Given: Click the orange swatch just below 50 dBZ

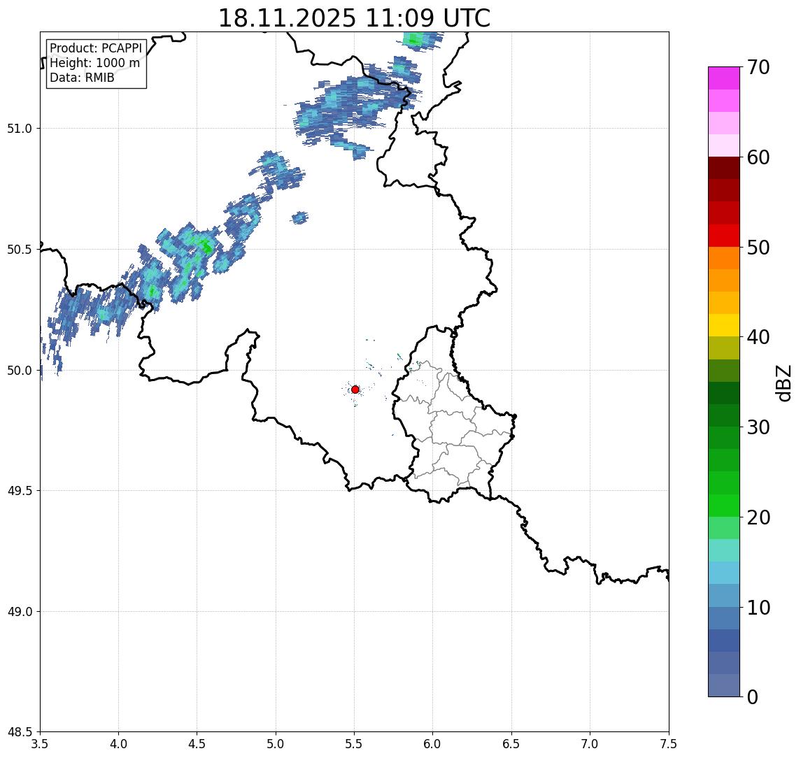Looking at the screenshot, I should pyautogui.click(x=724, y=258).
